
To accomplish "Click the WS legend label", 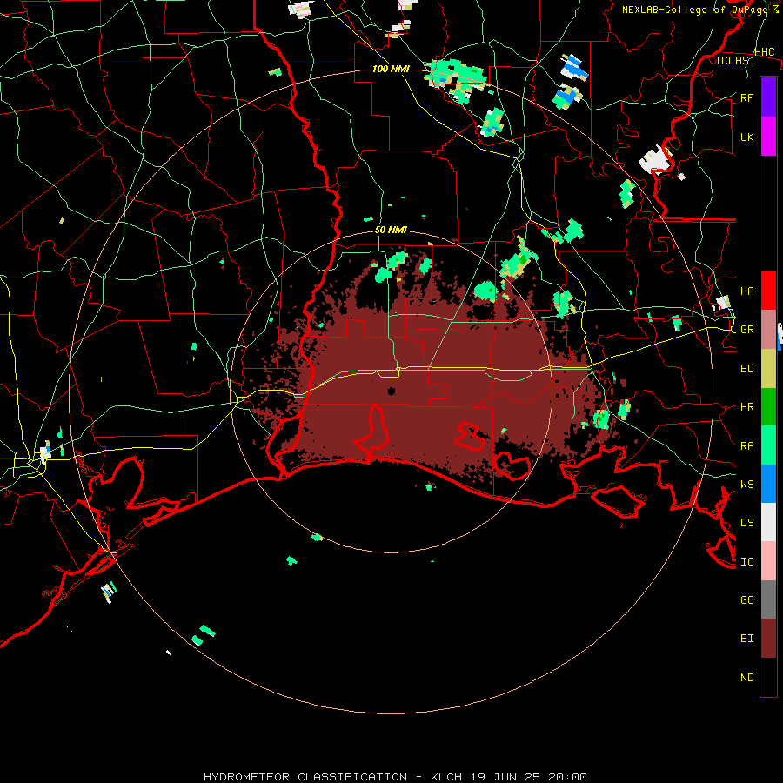I will coord(746,485).
